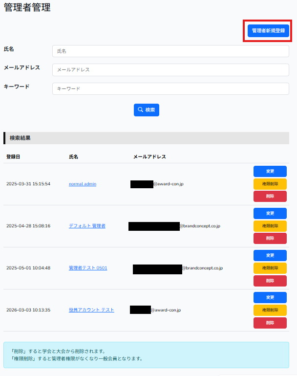Open the normal admin name link

[x=83, y=184]
